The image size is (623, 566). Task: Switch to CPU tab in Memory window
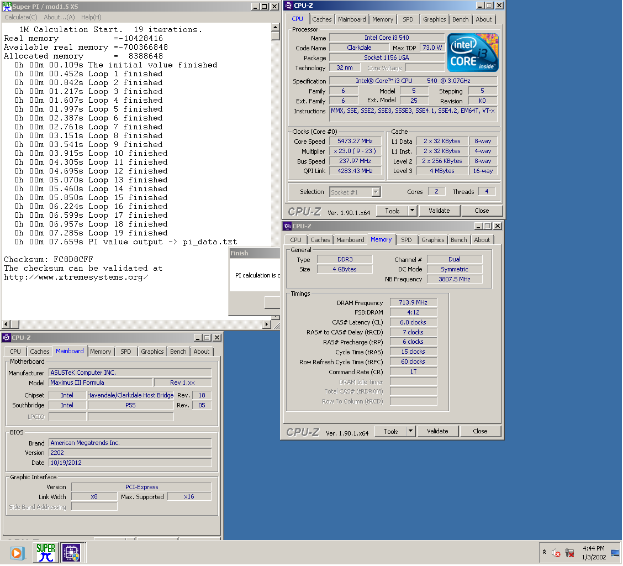[295, 240]
